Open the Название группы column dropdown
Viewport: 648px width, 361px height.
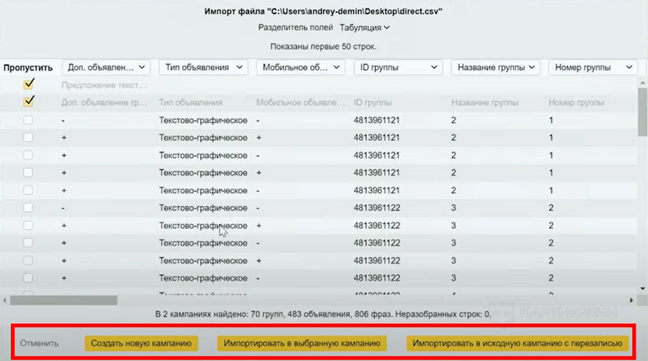coord(496,68)
